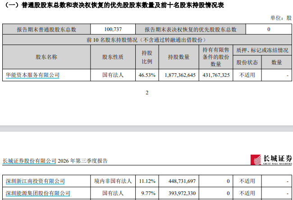Open the 深圳能源集团股份有限公司 link
Viewport: 293px width, 200px height.
(38, 193)
